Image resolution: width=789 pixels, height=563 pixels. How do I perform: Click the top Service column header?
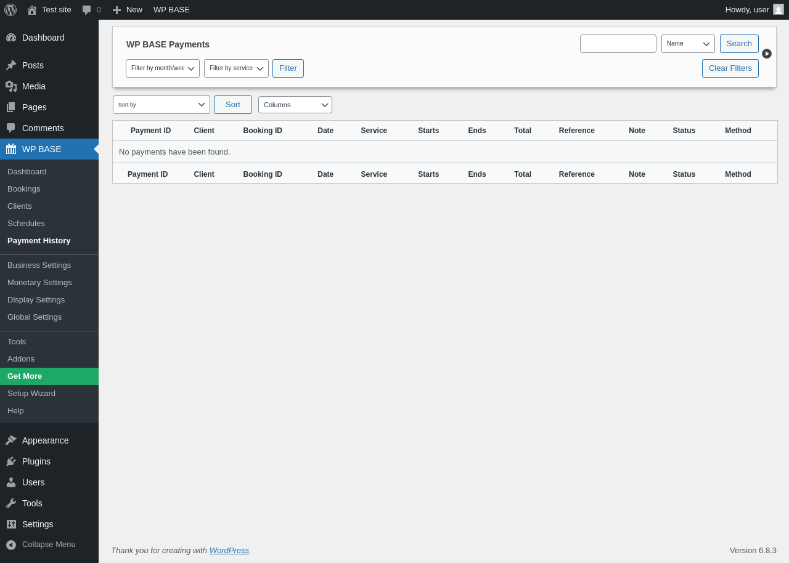point(374,131)
